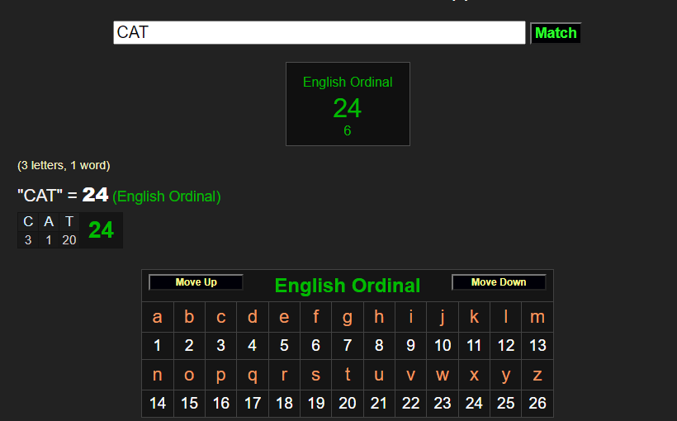The image size is (677, 421).
Task: Click the text input containing CAT
Action: pos(319,33)
